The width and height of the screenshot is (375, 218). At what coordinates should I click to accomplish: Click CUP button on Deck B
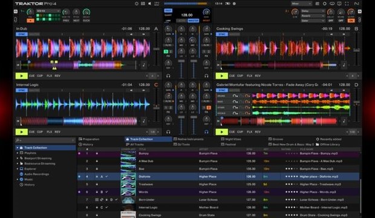click(x=240, y=76)
